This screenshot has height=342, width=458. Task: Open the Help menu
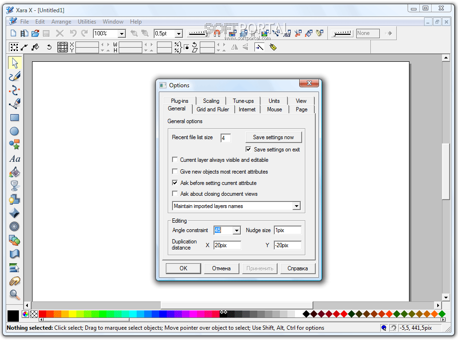point(136,22)
